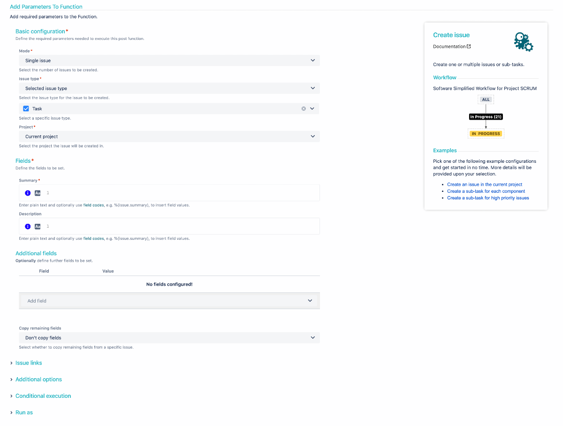Open the Task issue type chevron
This screenshot has height=426, width=563.
pyautogui.click(x=313, y=108)
